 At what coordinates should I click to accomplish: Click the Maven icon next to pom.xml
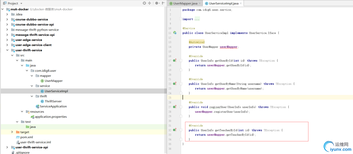(18, 137)
